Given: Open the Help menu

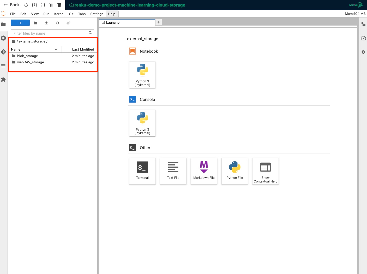Looking at the screenshot, I should click(112, 14).
